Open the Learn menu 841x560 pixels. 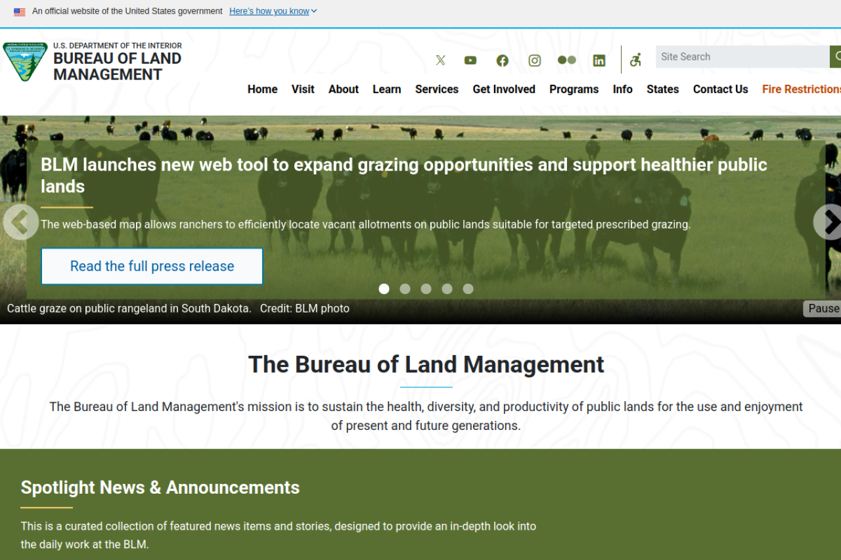pyautogui.click(x=387, y=89)
